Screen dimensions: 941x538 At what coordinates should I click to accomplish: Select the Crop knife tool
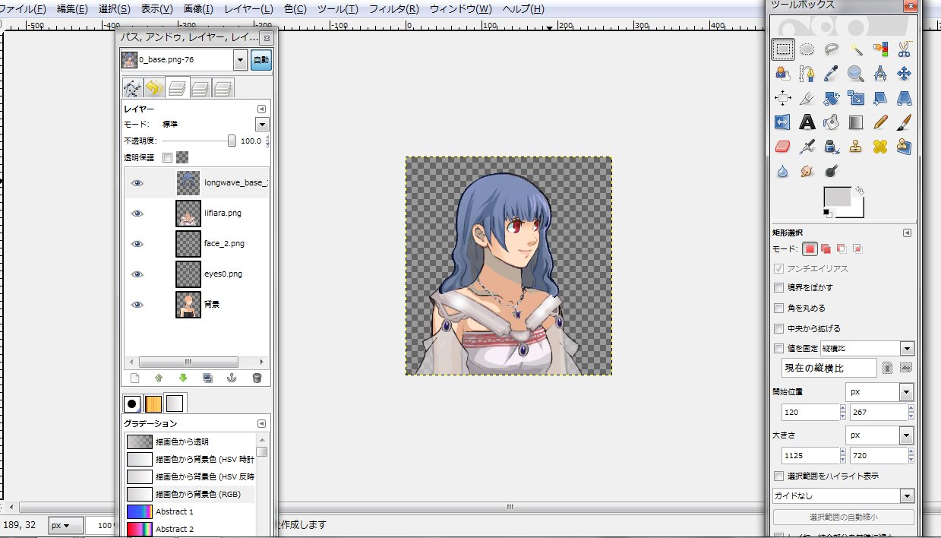(807, 98)
